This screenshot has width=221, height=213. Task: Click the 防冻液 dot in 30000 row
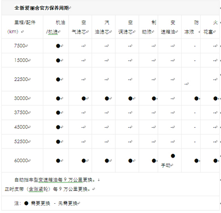[x=196, y=99]
